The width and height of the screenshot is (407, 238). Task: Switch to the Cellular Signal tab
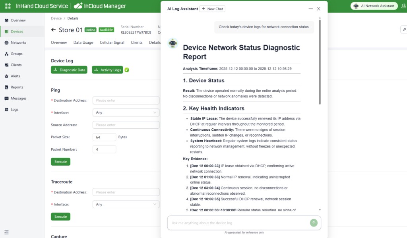click(112, 43)
